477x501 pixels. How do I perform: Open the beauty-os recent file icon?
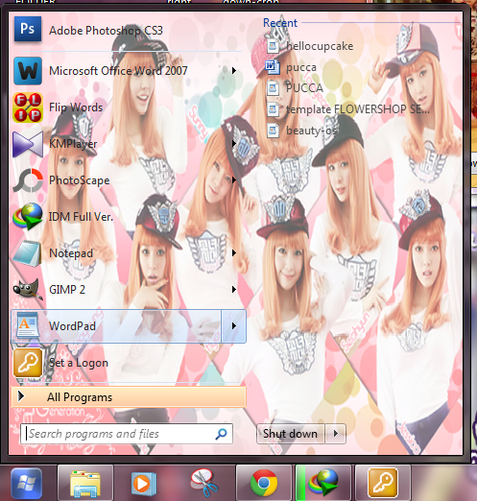[273, 131]
